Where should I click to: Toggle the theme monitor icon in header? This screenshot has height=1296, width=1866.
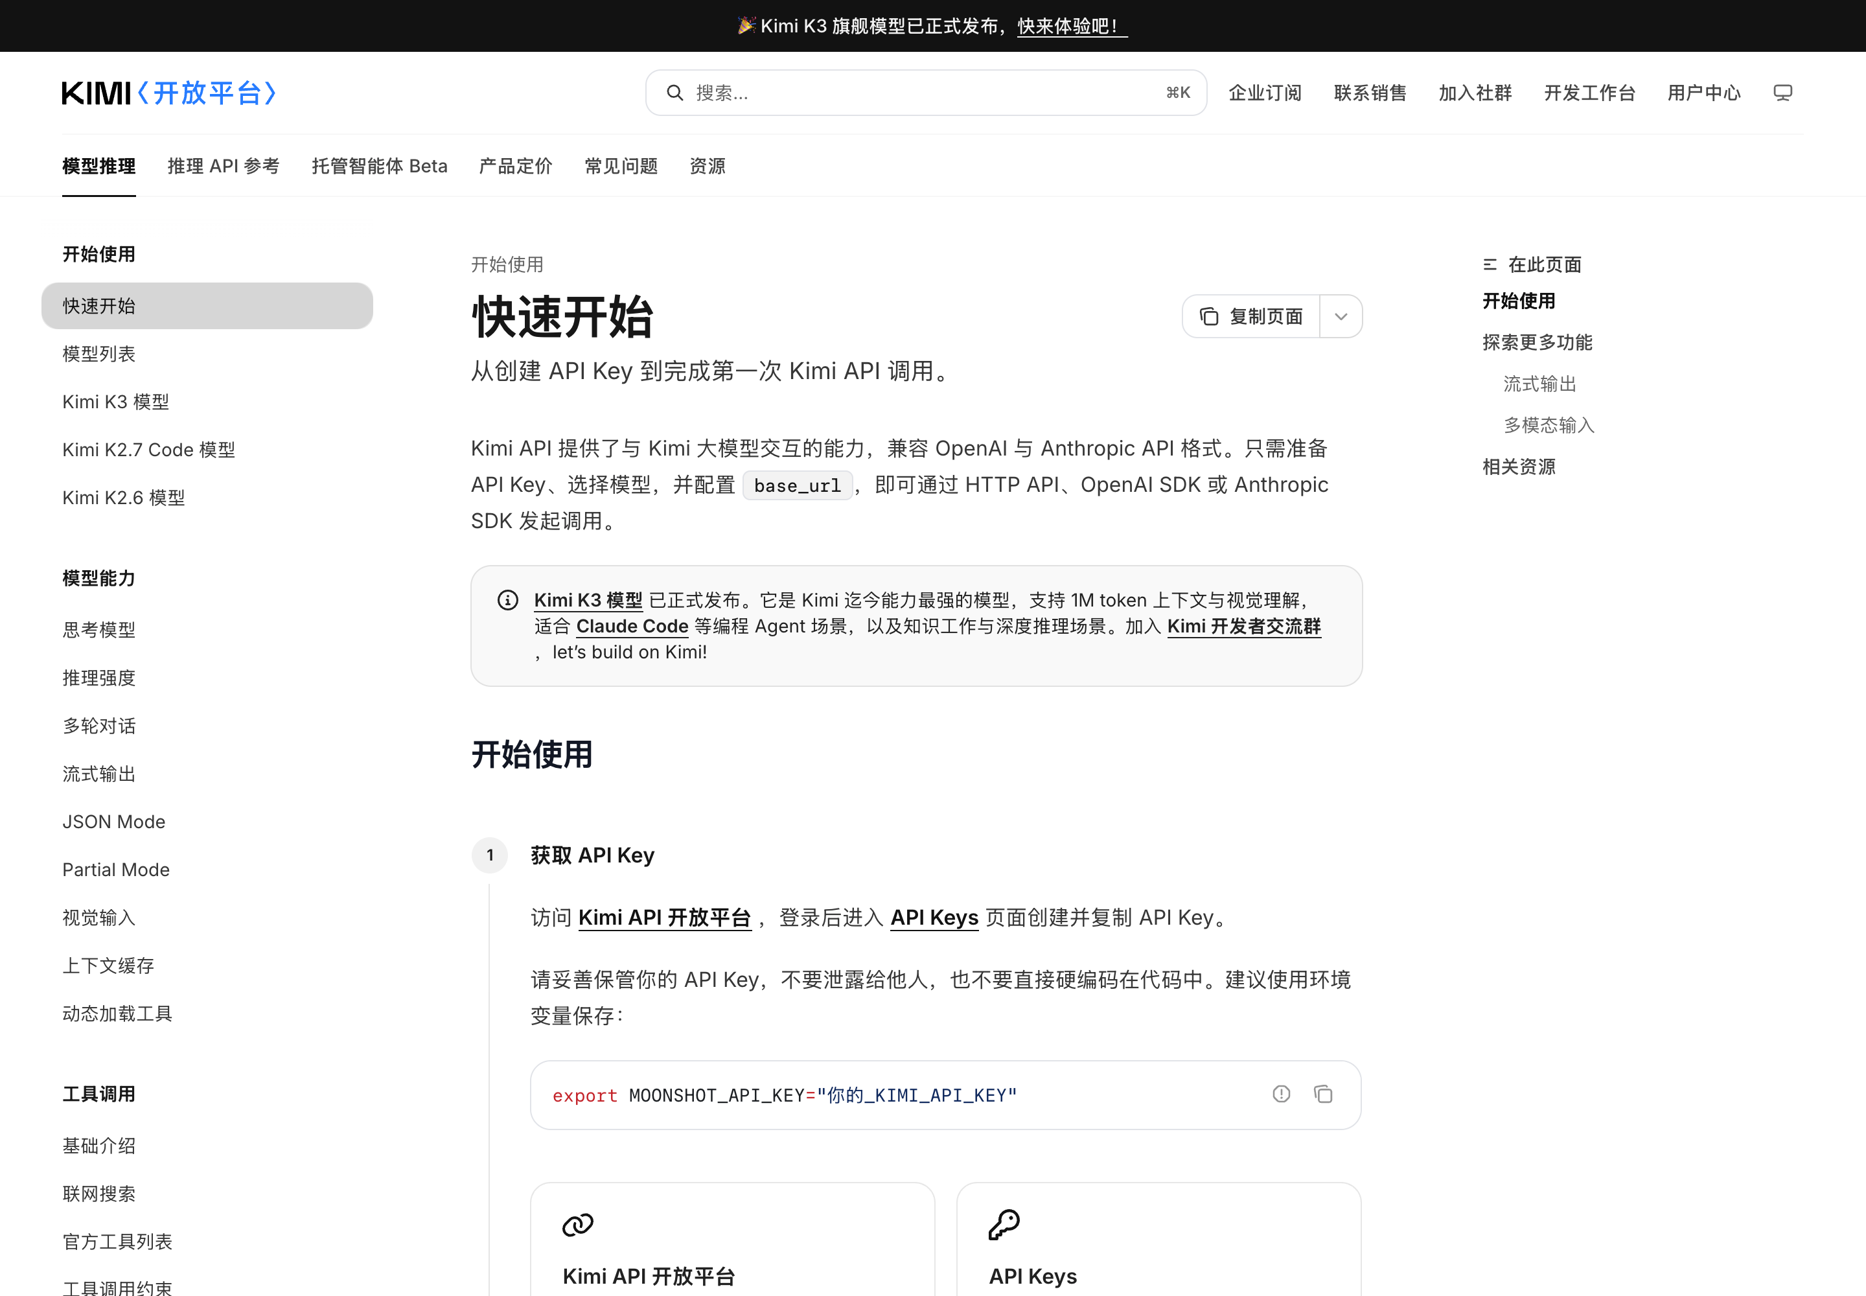[x=1782, y=93]
